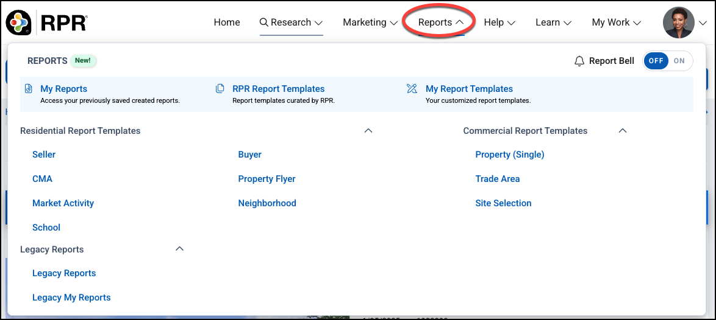Screen dimensions: 716x320
Task: Select the School report template
Action: 46,227
